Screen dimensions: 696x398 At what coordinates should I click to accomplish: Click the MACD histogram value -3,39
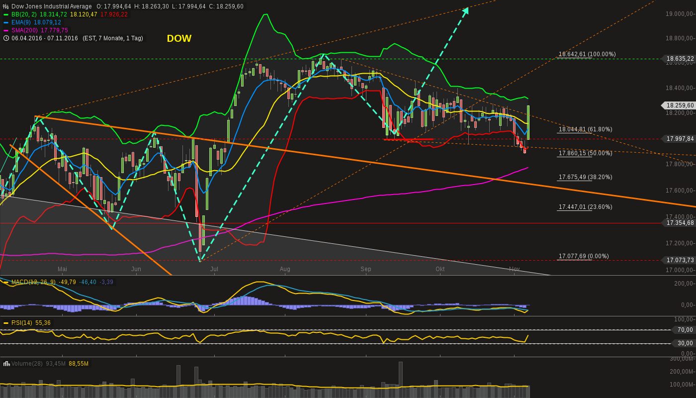[107, 282]
